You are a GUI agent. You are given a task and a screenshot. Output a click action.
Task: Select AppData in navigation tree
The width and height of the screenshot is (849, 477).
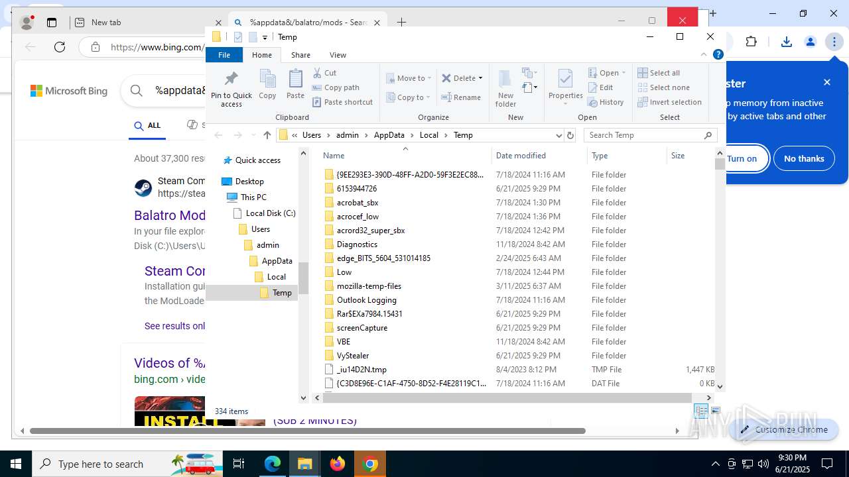[x=277, y=261]
